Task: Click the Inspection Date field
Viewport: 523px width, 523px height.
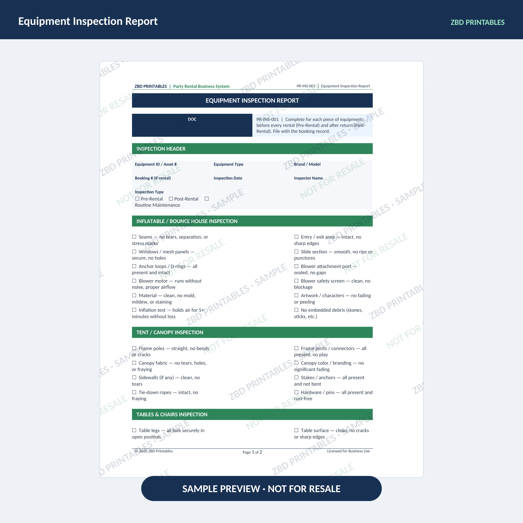Action: coord(252,181)
